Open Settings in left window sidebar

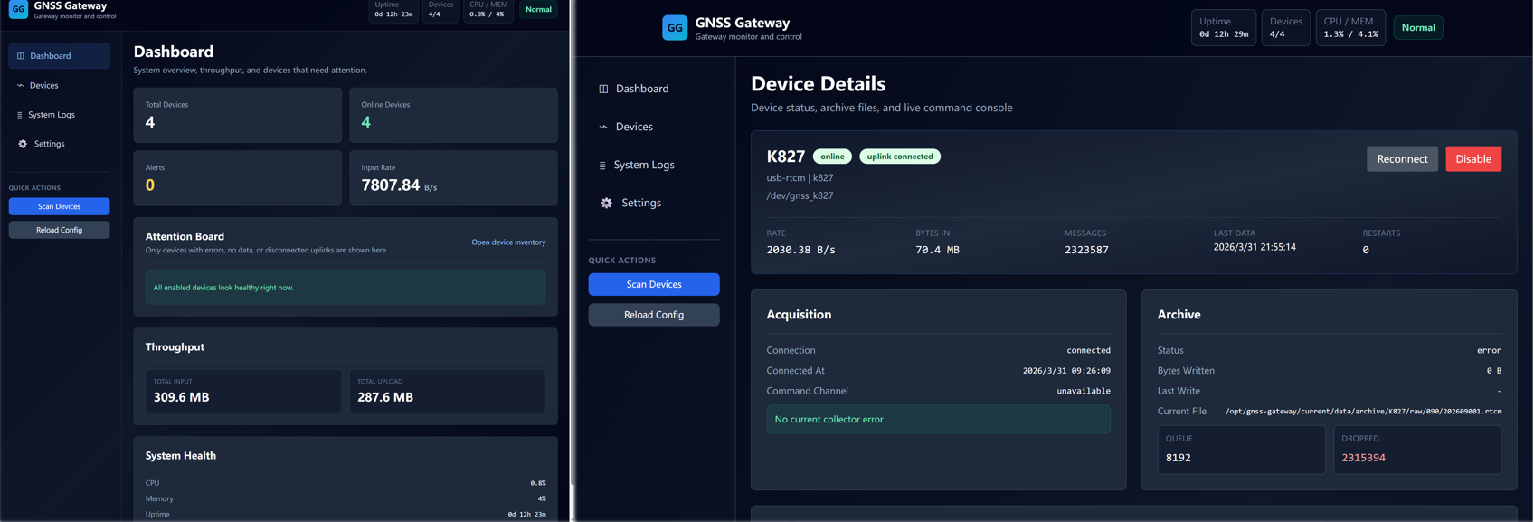[x=60, y=144]
